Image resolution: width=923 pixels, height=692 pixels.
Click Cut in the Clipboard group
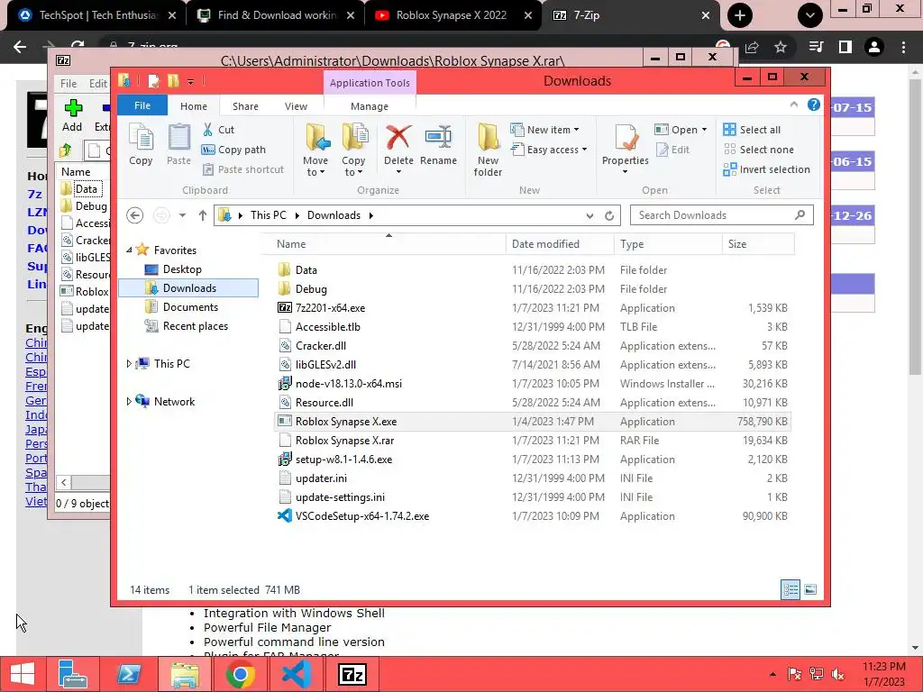[x=218, y=130]
